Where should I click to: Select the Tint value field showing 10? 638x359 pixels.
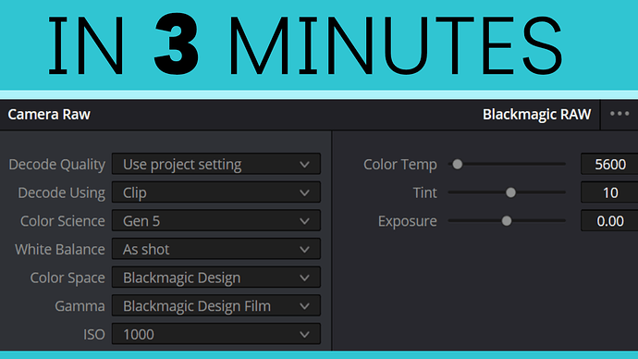609,192
